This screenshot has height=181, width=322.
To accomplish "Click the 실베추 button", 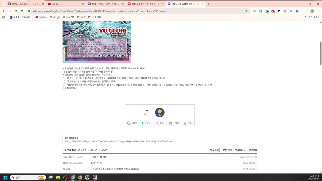I will tap(132, 123).
